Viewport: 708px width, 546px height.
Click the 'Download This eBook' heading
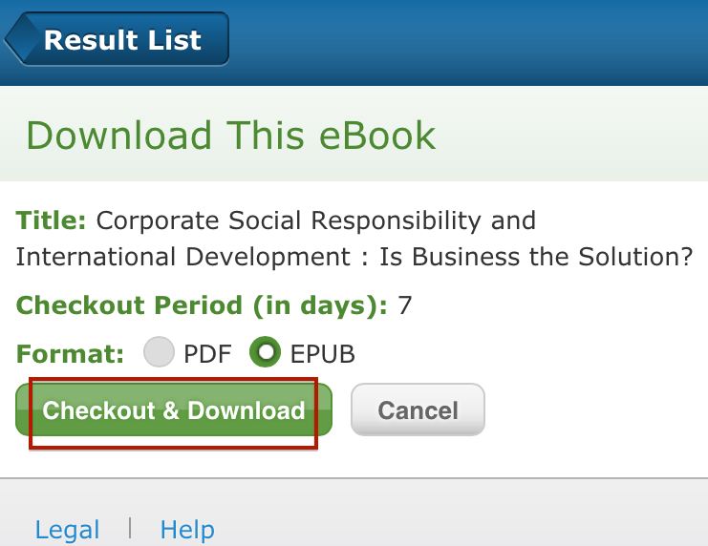coord(230,136)
